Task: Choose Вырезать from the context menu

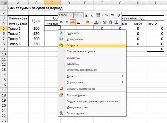Action: pyautogui.click(x=92, y=33)
